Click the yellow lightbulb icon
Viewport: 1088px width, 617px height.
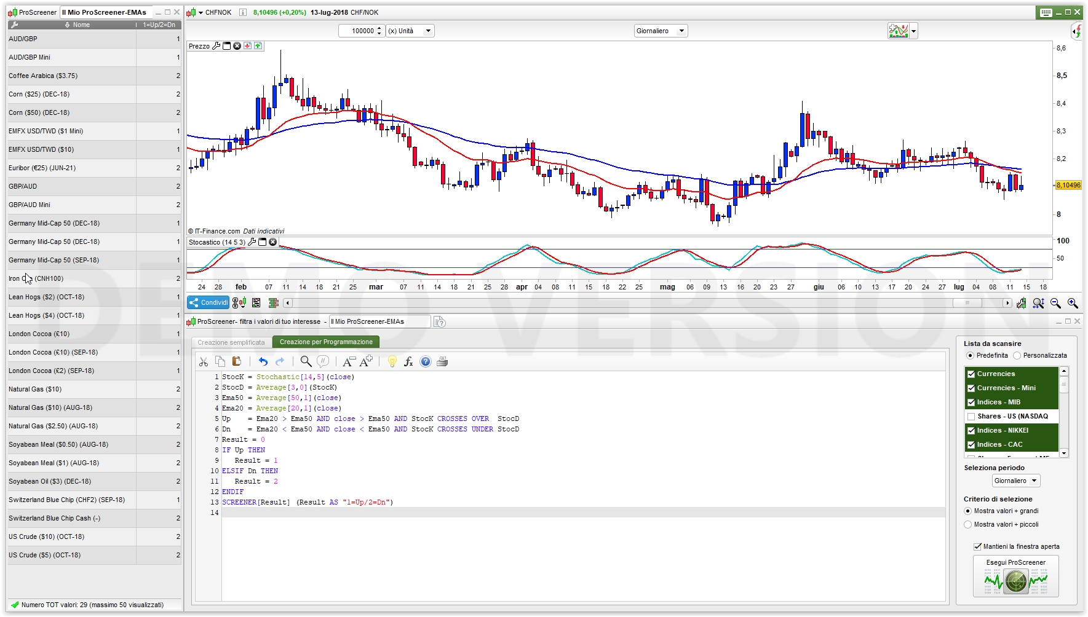point(392,362)
